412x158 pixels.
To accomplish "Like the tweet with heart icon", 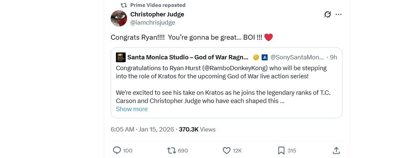I will point(226,150).
